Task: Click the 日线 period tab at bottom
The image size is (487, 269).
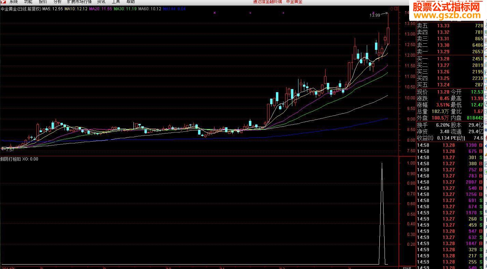Action: pyautogui.click(x=407, y=268)
